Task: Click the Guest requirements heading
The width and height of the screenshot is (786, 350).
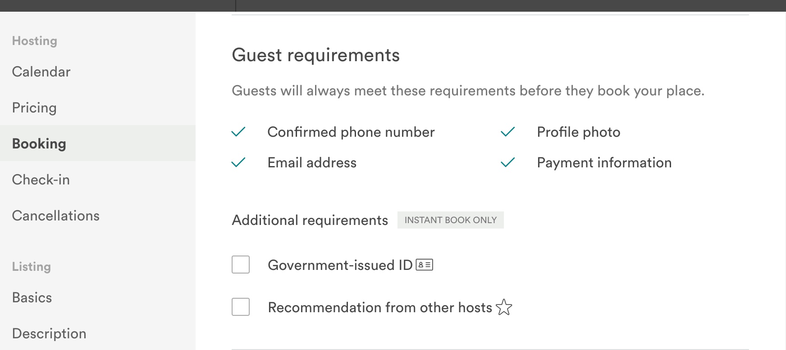Action: (x=315, y=55)
